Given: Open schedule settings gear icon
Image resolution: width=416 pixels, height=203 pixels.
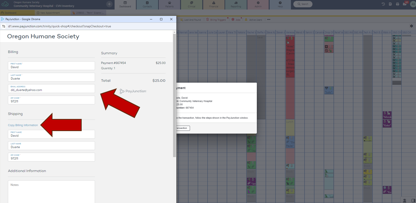Looking at the screenshot, I should 411,26.
